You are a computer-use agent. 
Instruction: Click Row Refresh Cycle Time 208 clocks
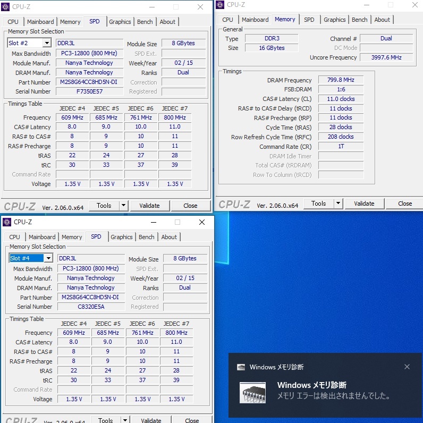pyautogui.click(x=341, y=137)
